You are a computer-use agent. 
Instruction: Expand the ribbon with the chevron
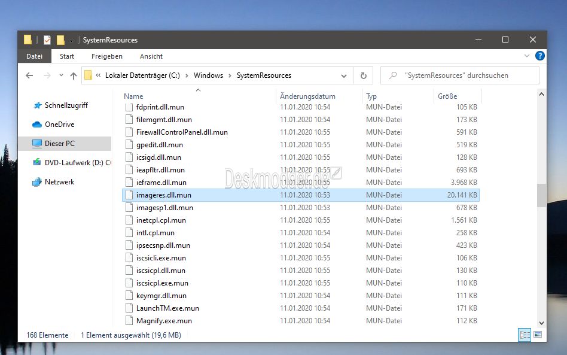coord(526,56)
